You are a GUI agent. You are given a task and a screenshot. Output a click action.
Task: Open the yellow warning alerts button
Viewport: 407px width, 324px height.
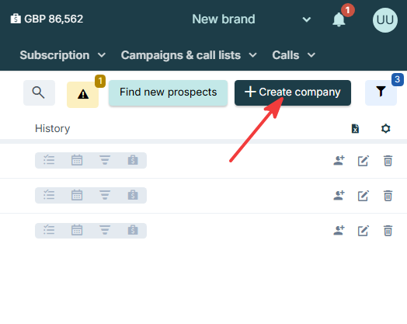(x=83, y=95)
